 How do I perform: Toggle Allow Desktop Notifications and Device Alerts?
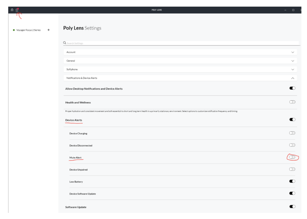tap(292, 88)
